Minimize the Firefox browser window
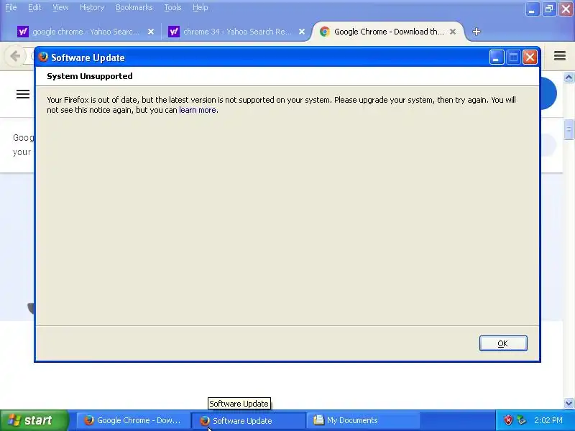 (532, 9)
